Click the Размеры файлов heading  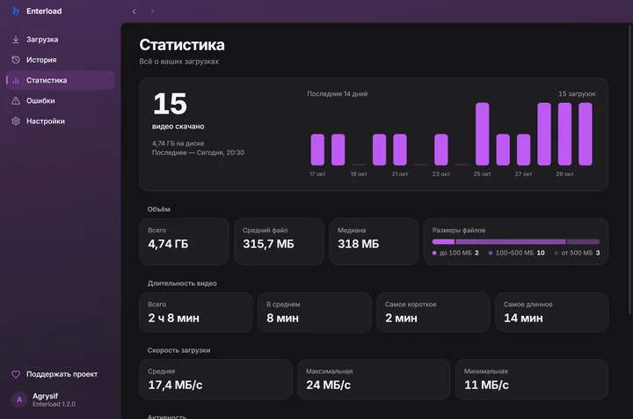click(x=459, y=231)
